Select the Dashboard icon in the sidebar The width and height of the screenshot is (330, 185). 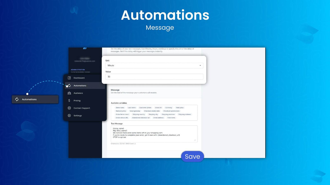[x=69, y=78]
